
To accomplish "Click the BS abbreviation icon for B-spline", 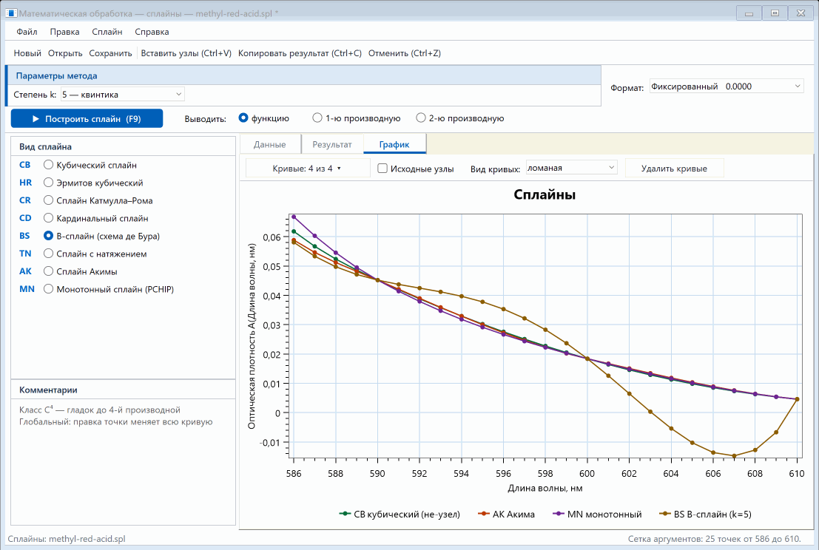I will 24,236.
